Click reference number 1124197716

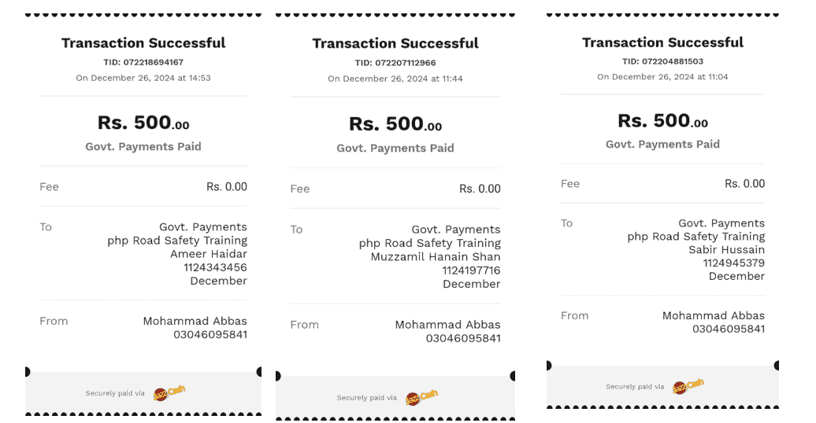point(471,270)
